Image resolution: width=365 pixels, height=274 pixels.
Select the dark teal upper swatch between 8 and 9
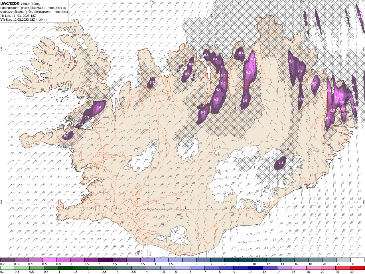tap(231, 260)
